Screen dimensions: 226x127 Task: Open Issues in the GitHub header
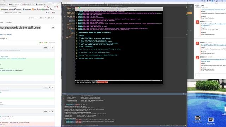(16, 13)
